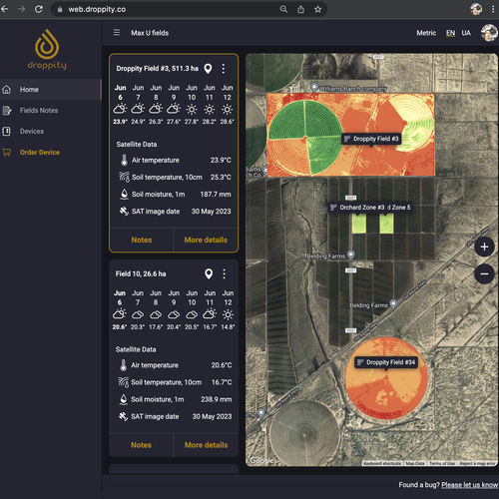Click the Soil moisture drop icon in Field 10
The width and height of the screenshot is (499, 499).
[x=124, y=399]
